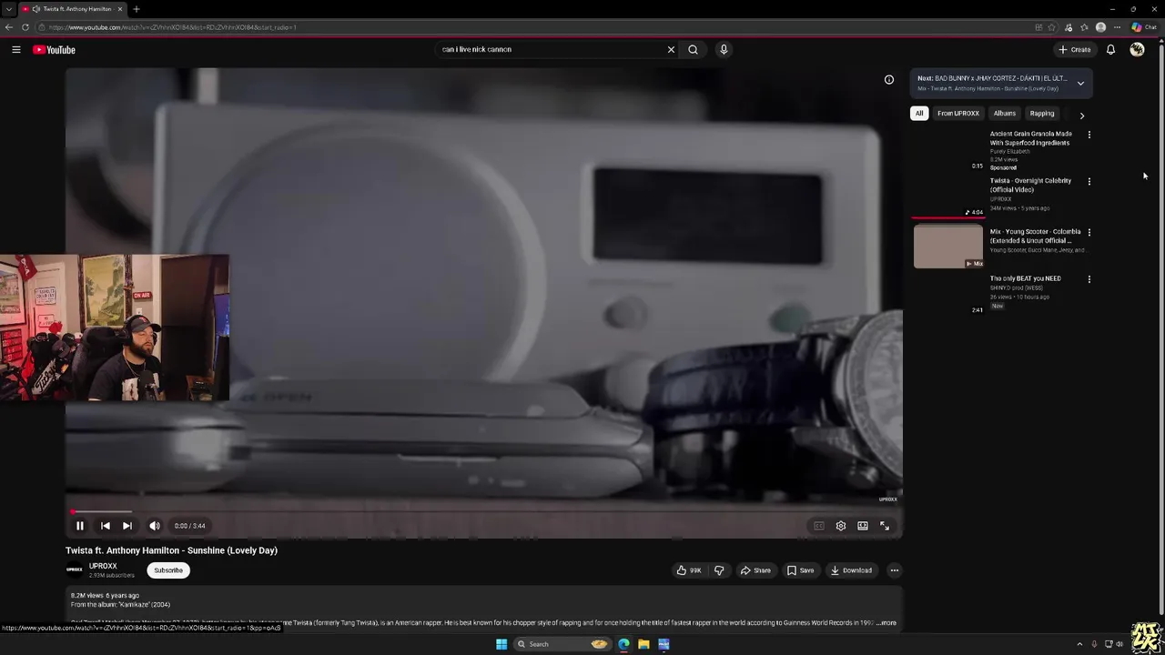Screen dimensions: 1165x655
Task: Click the Young Scooter mix thumbnail
Action: tap(948, 246)
